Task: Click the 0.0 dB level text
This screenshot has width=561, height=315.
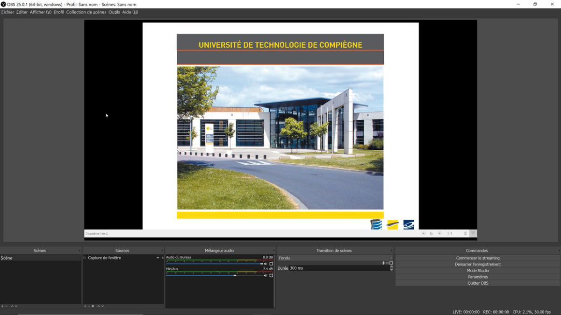Action: click(x=268, y=257)
